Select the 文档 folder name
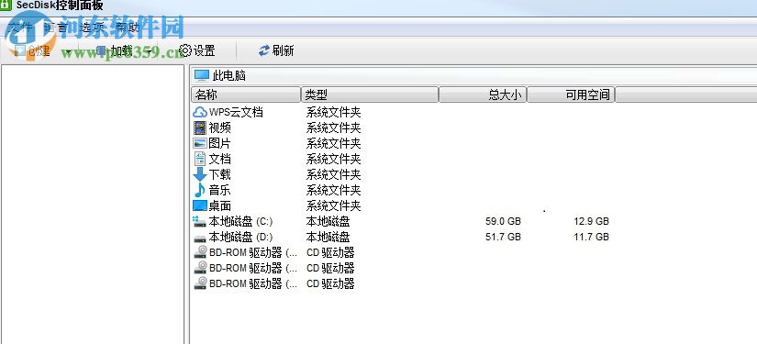Viewport: 757px width, 344px height. click(x=219, y=159)
